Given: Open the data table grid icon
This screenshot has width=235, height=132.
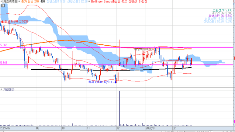Looking at the screenshot, I should pos(3,6).
